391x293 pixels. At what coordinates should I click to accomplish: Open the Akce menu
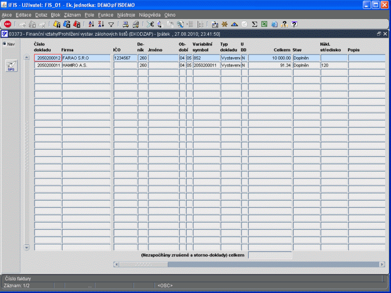[7, 15]
